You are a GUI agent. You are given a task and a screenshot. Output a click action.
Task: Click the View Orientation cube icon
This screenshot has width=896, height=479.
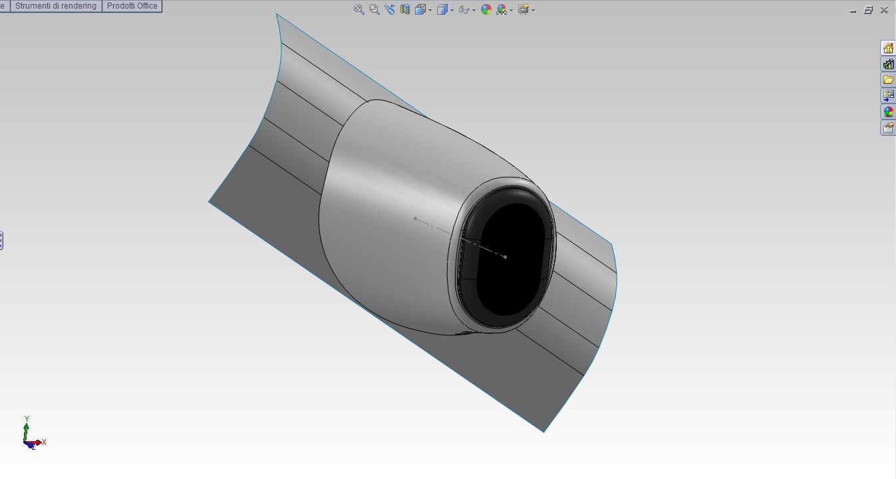pos(420,9)
